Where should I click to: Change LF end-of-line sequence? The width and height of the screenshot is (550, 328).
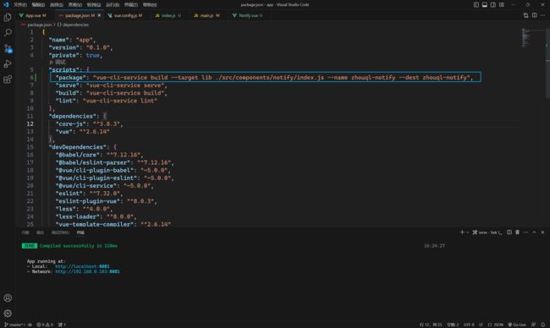coord(481,325)
